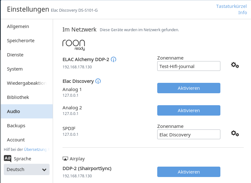Click the Analog 1 output label
251x183 pixels.
(72, 89)
